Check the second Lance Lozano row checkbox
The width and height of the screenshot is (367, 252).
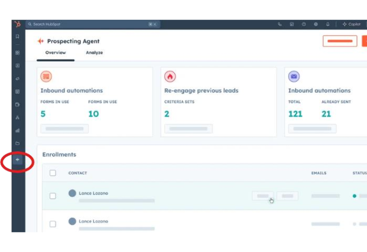click(53, 224)
